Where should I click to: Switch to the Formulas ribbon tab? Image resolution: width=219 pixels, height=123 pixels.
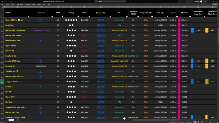28,4
